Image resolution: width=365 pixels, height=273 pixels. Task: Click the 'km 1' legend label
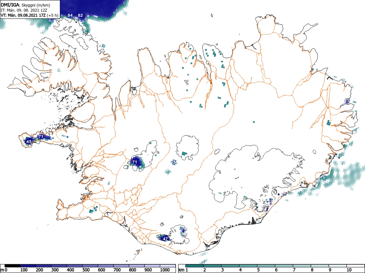pos(183,270)
